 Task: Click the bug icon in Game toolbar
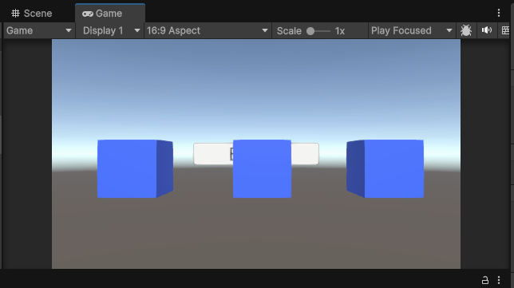(x=466, y=30)
